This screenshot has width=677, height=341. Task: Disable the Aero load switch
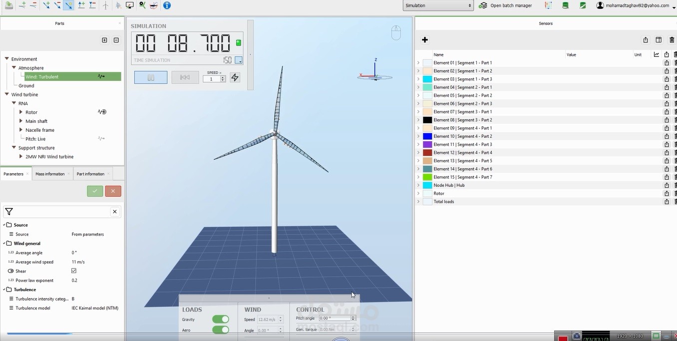pyautogui.click(x=220, y=330)
